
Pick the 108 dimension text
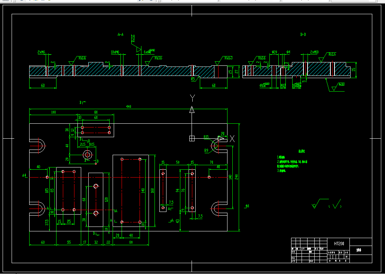[54, 113]
